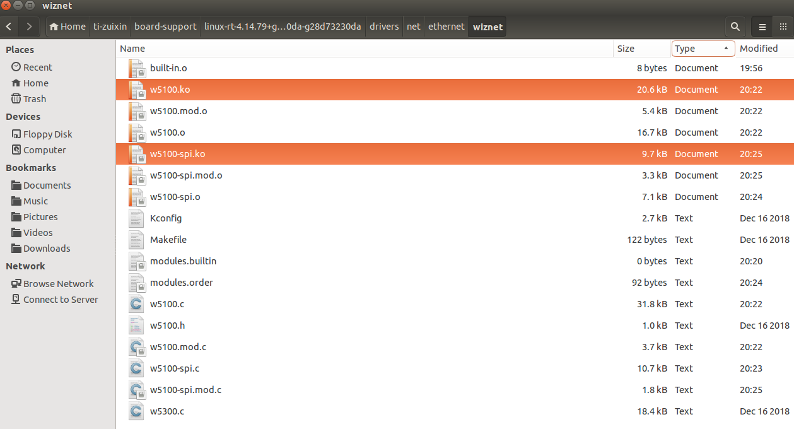Image resolution: width=794 pixels, height=429 pixels.
Task: Select the file name Makefile
Action: click(x=168, y=240)
